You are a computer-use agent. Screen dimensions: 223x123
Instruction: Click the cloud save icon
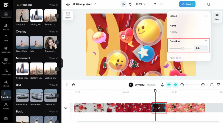[x=68, y=4]
